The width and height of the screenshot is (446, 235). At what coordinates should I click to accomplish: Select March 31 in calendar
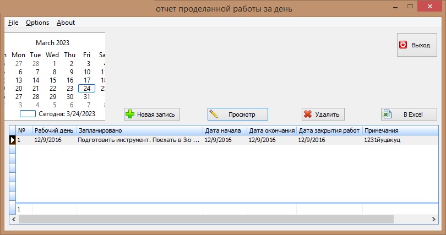(87, 97)
